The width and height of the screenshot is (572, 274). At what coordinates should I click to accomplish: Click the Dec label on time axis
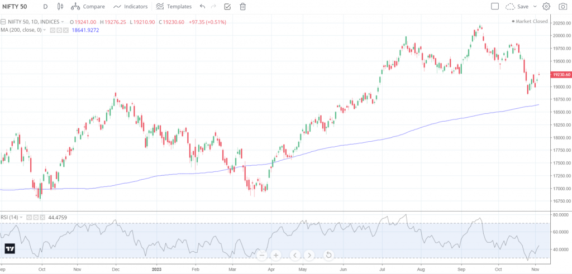coord(116,271)
